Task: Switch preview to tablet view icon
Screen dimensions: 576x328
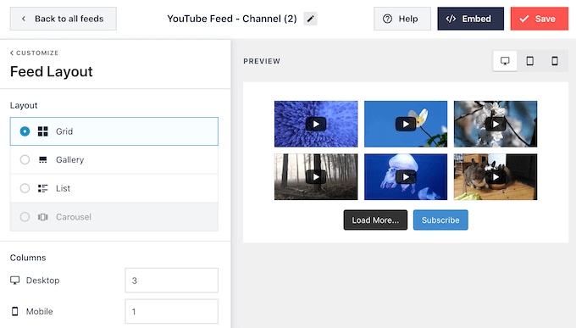Action: pyautogui.click(x=529, y=61)
